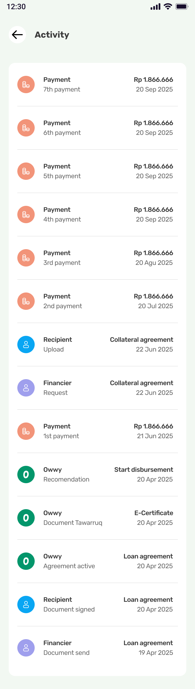Click the Financier icon for Document send
This screenshot has width=195, height=689.
click(26, 648)
